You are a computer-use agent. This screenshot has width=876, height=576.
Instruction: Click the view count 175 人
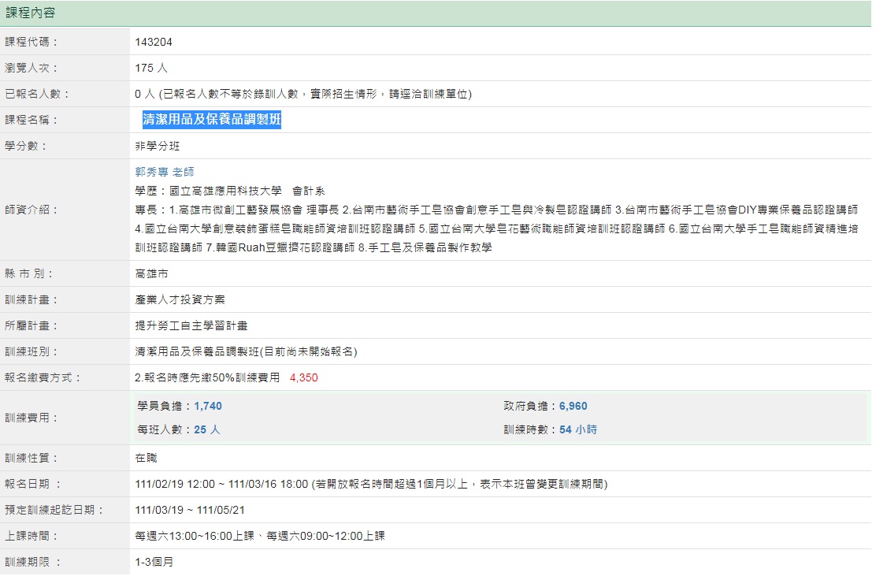[x=151, y=68]
